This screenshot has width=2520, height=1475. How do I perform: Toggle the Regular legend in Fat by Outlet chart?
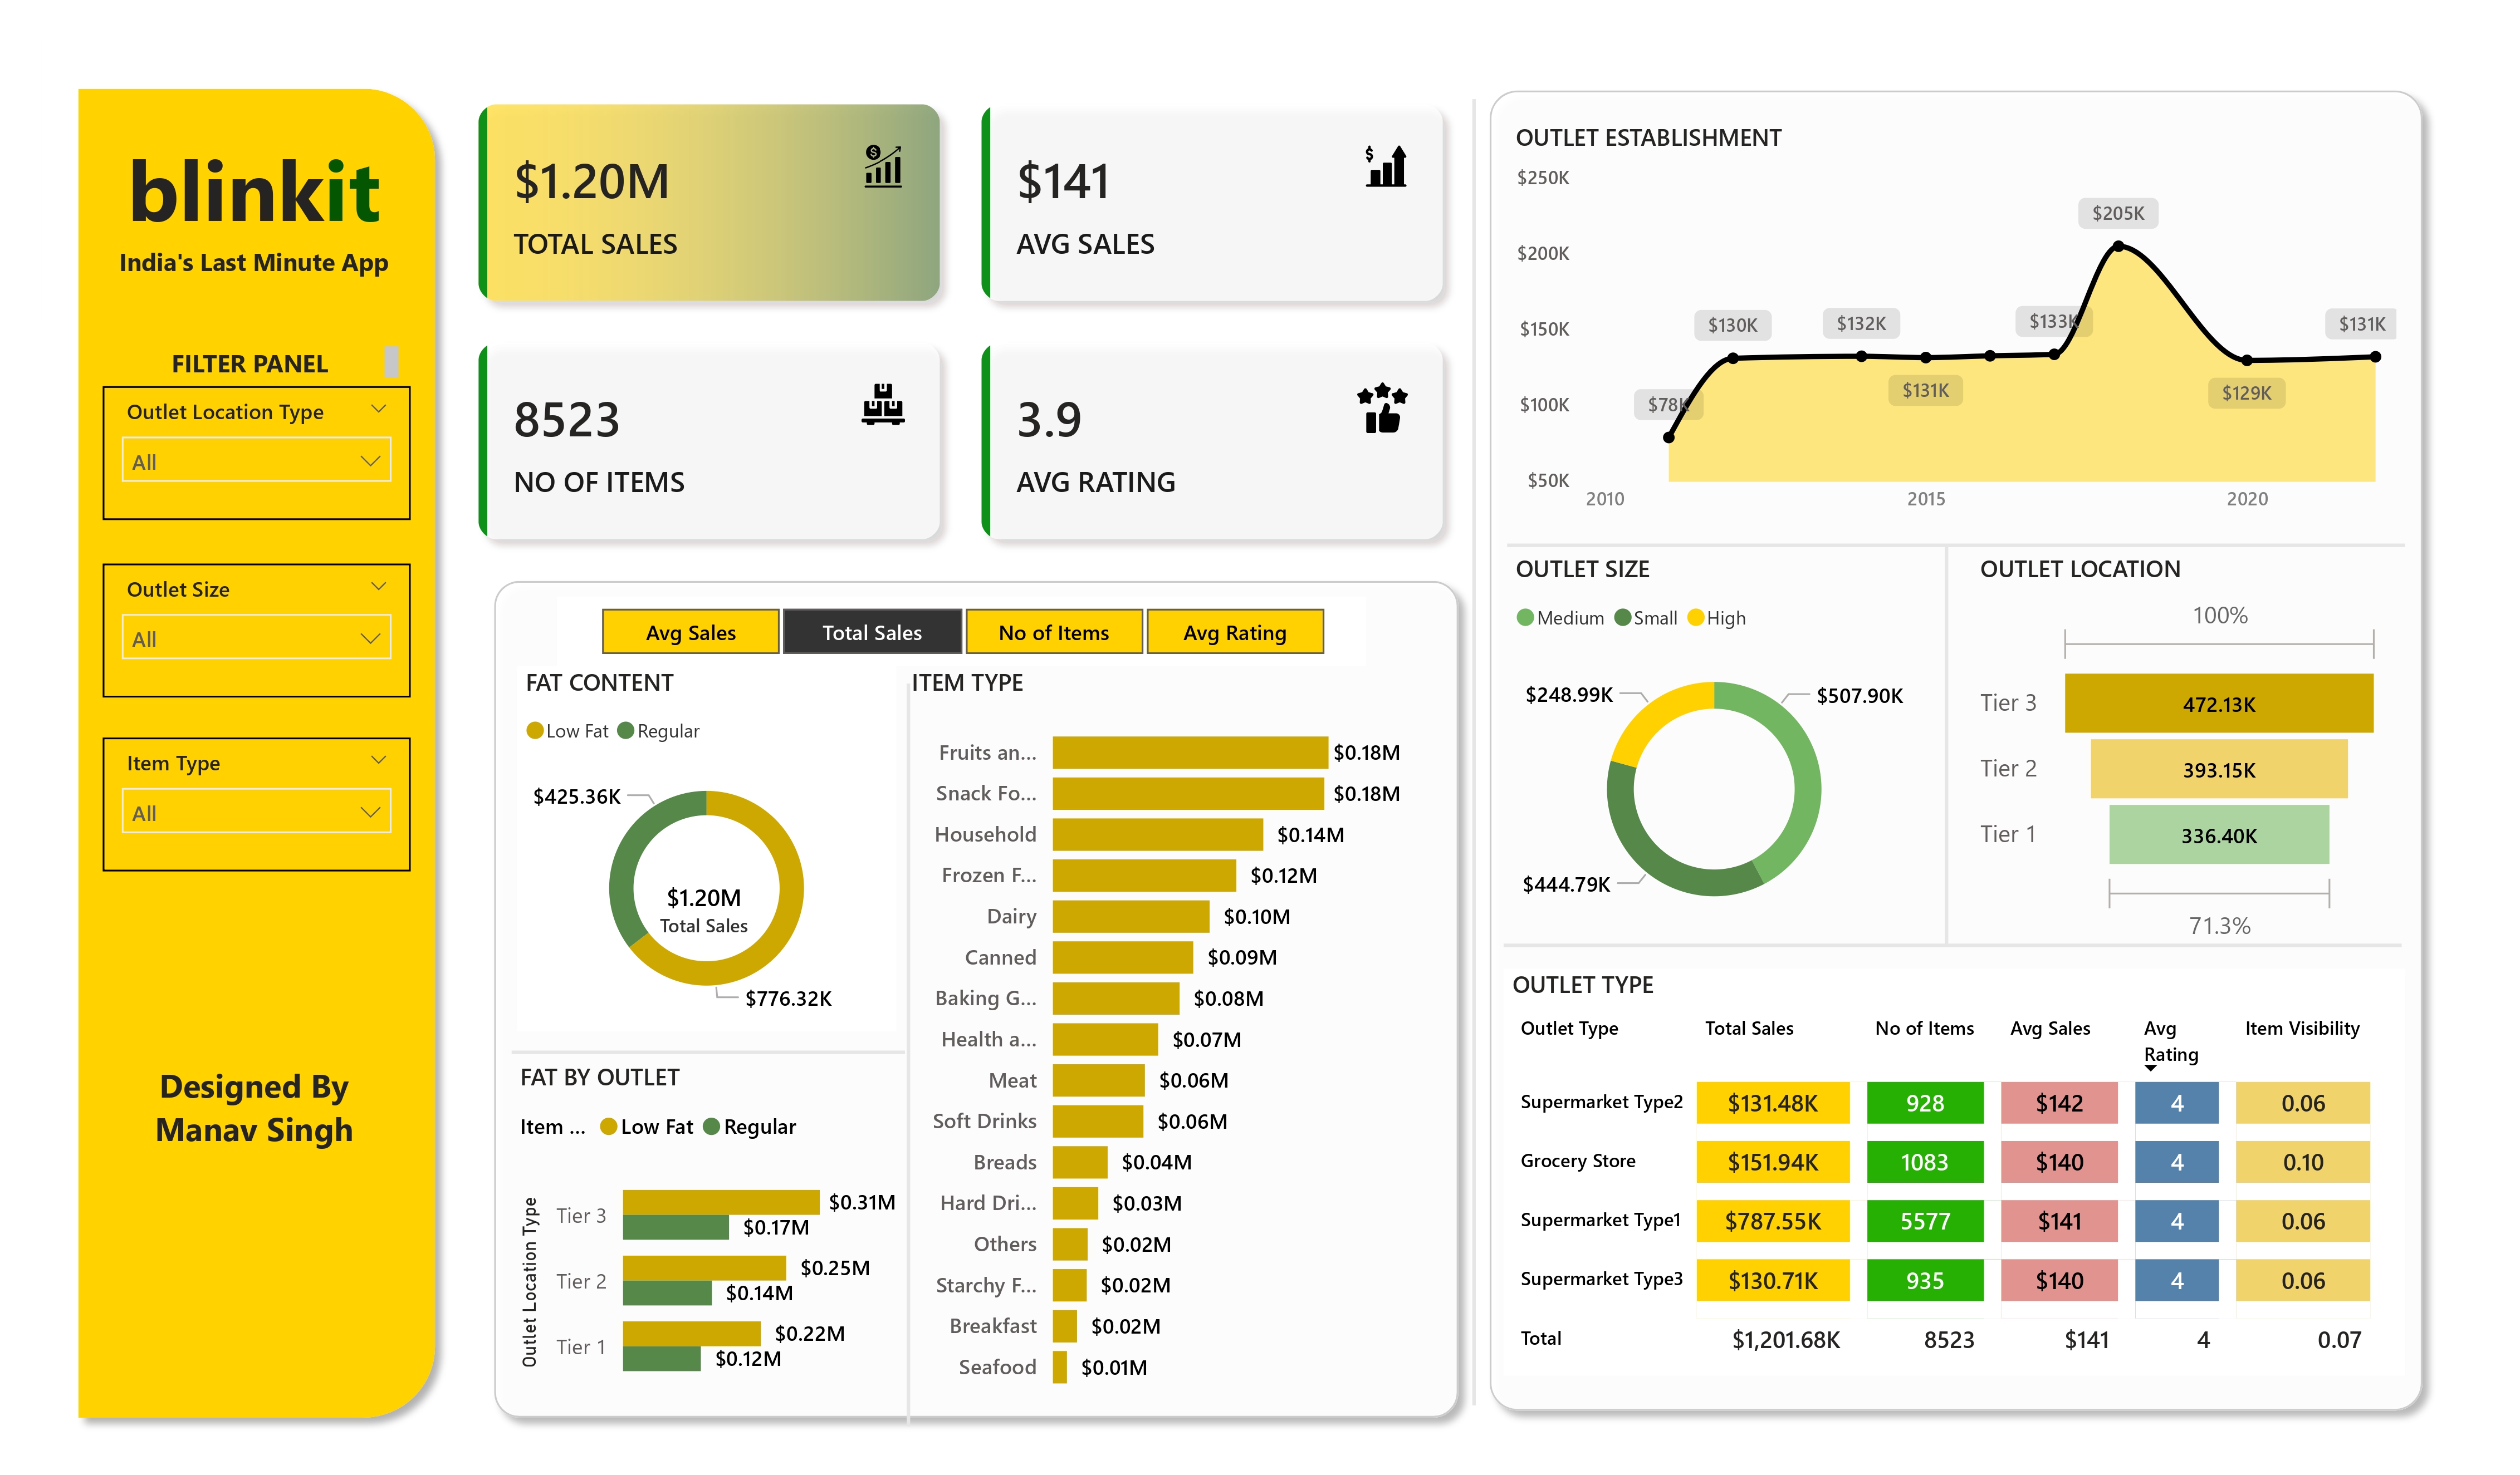click(751, 1126)
